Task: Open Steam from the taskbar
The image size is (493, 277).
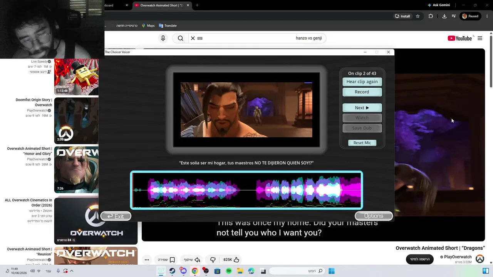Action: coord(172,271)
